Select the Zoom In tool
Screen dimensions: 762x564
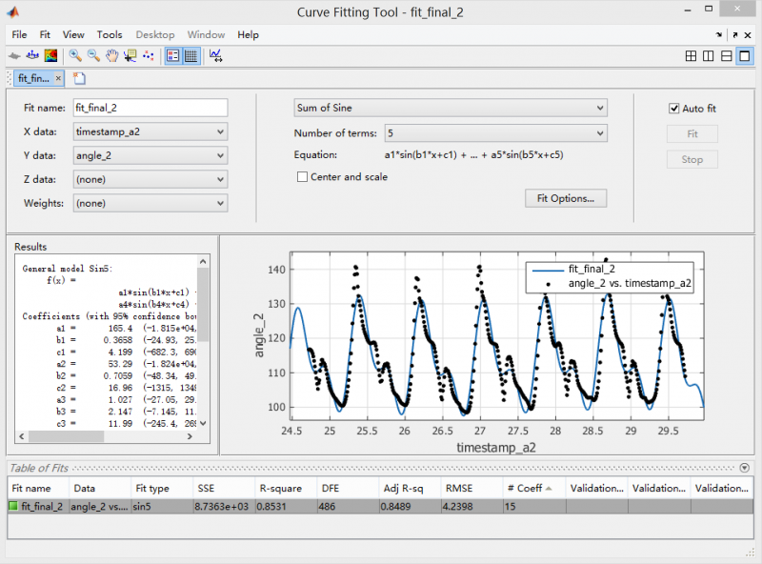point(75,56)
